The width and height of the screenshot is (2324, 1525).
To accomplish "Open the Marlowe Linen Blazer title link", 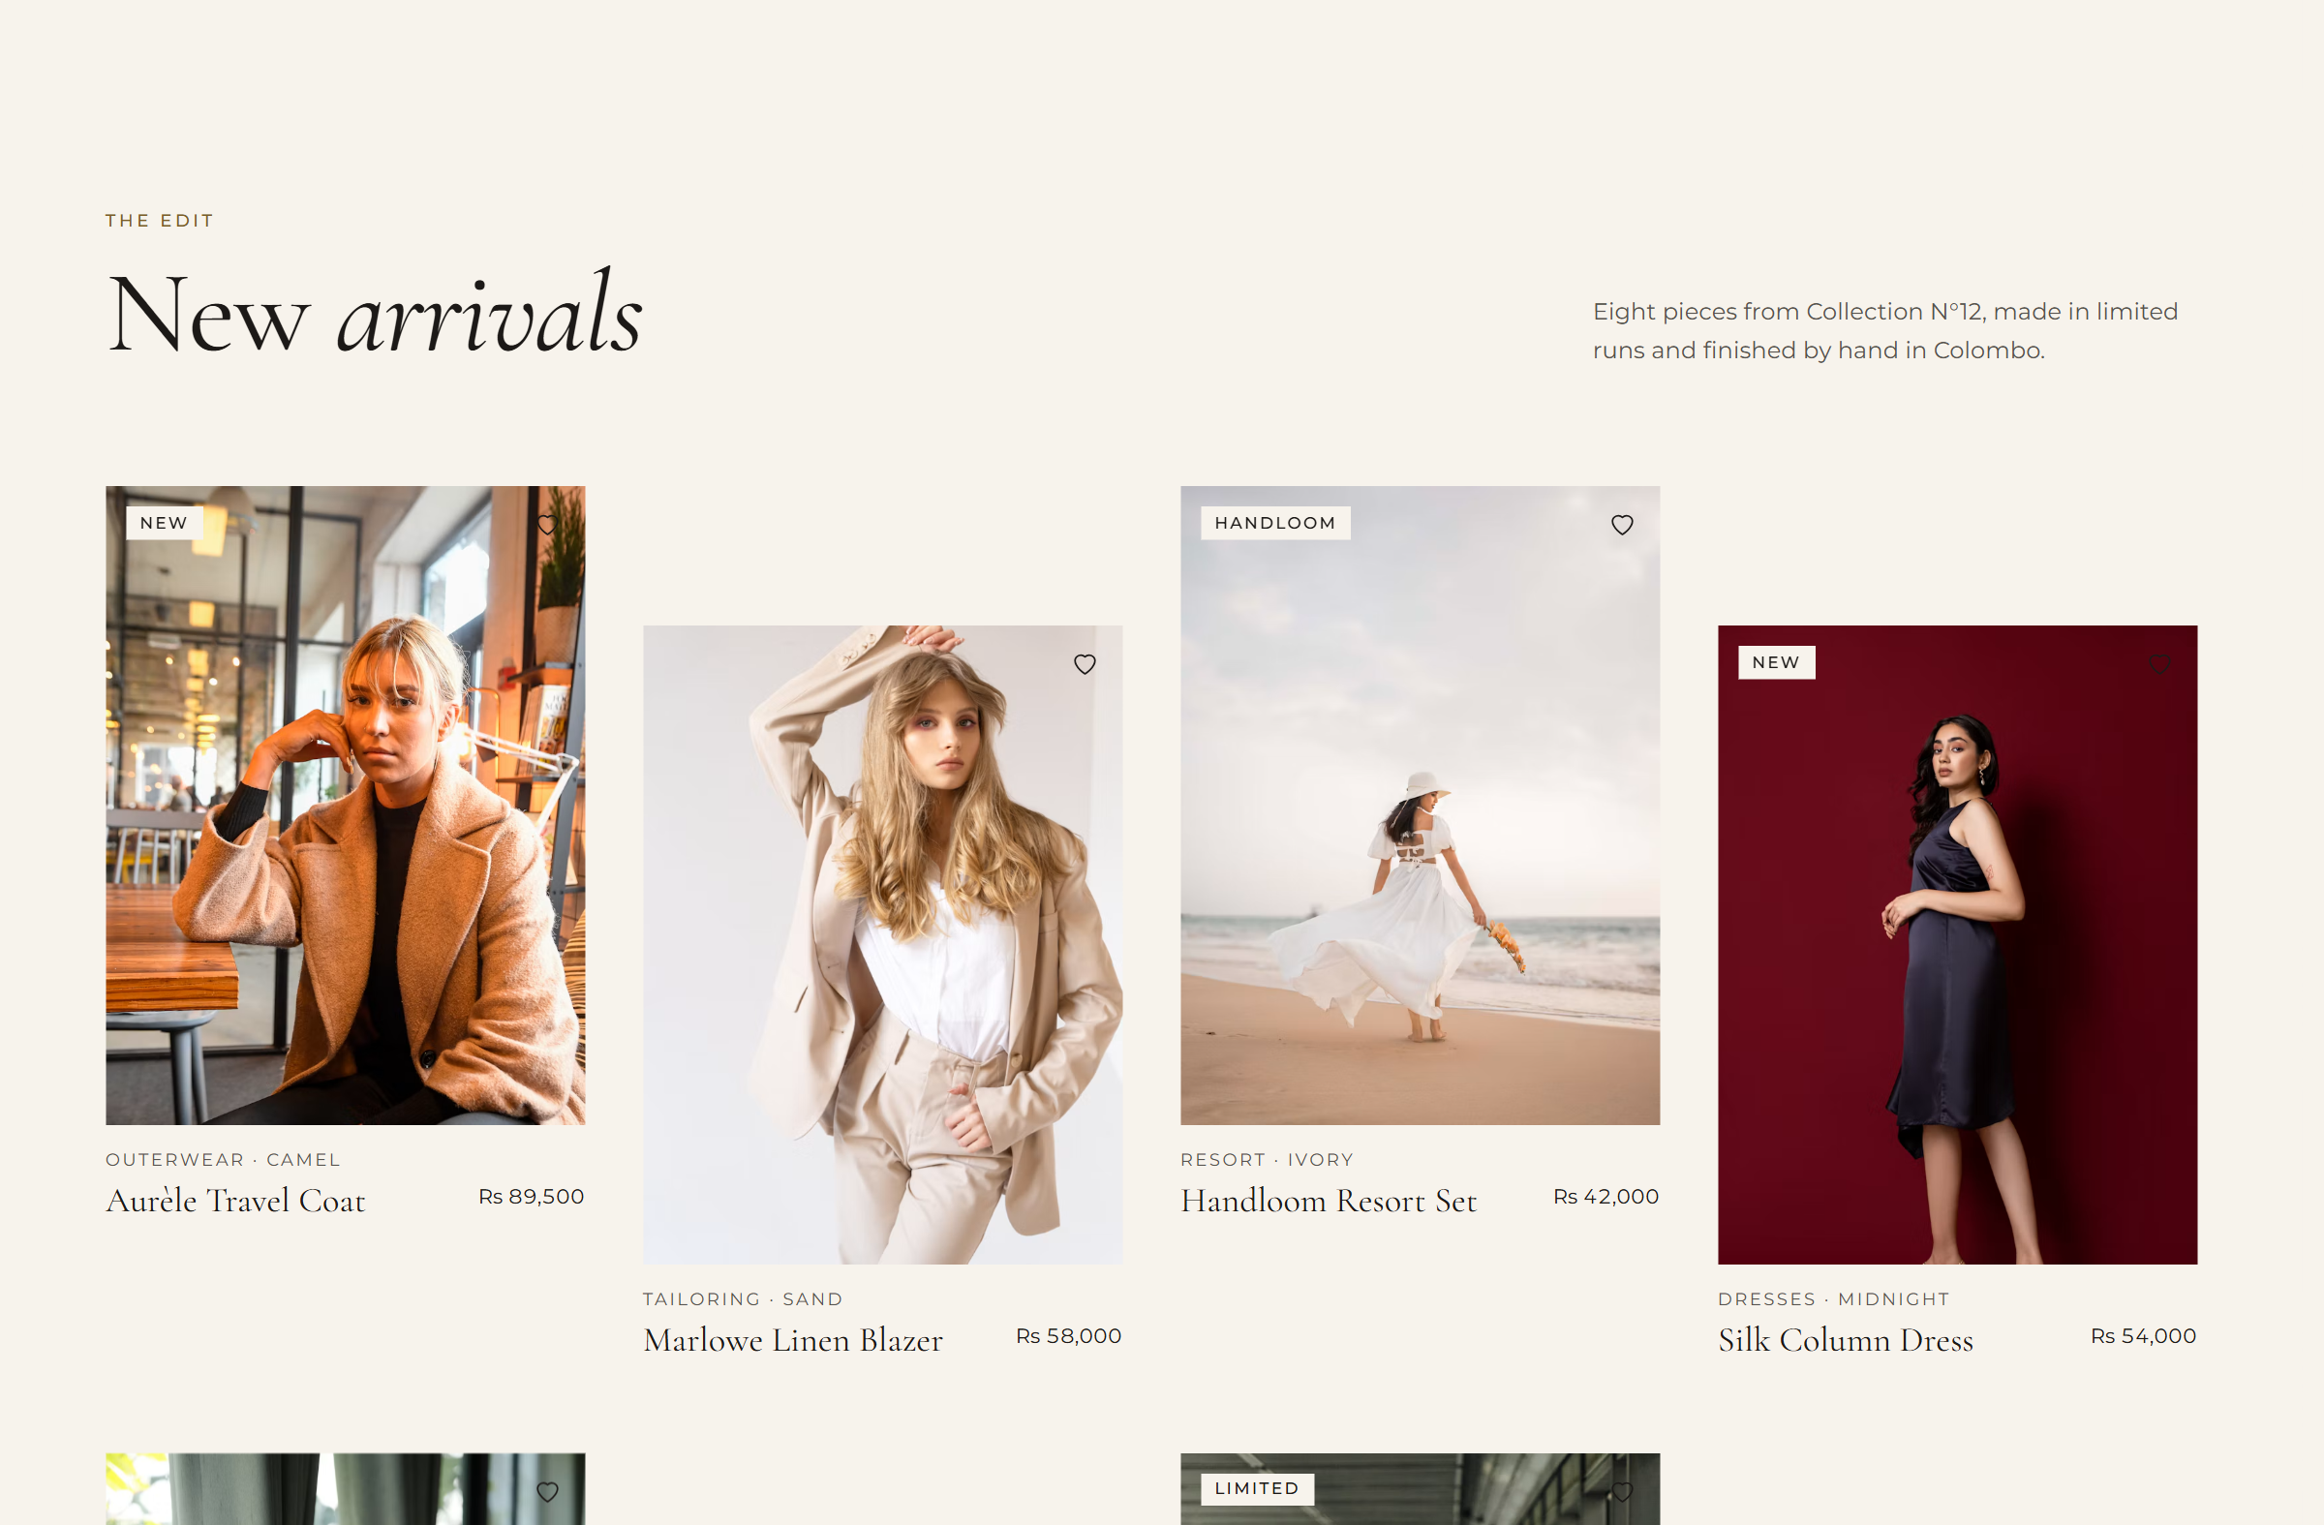I will click(793, 1340).
